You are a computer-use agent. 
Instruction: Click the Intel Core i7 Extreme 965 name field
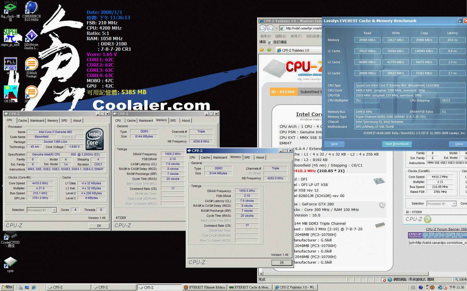(x=55, y=132)
